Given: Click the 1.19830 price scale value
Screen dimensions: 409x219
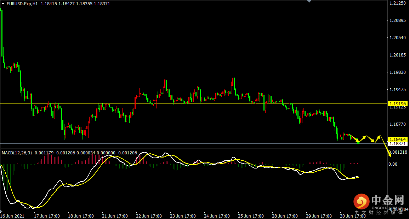Looking at the screenshot, I should coord(398,72).
